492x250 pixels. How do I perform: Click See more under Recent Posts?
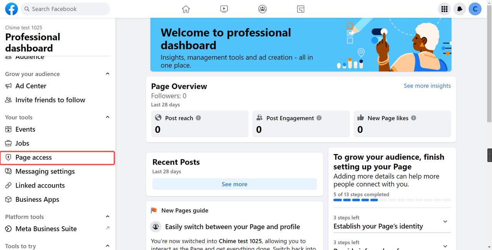pos(234,184)
